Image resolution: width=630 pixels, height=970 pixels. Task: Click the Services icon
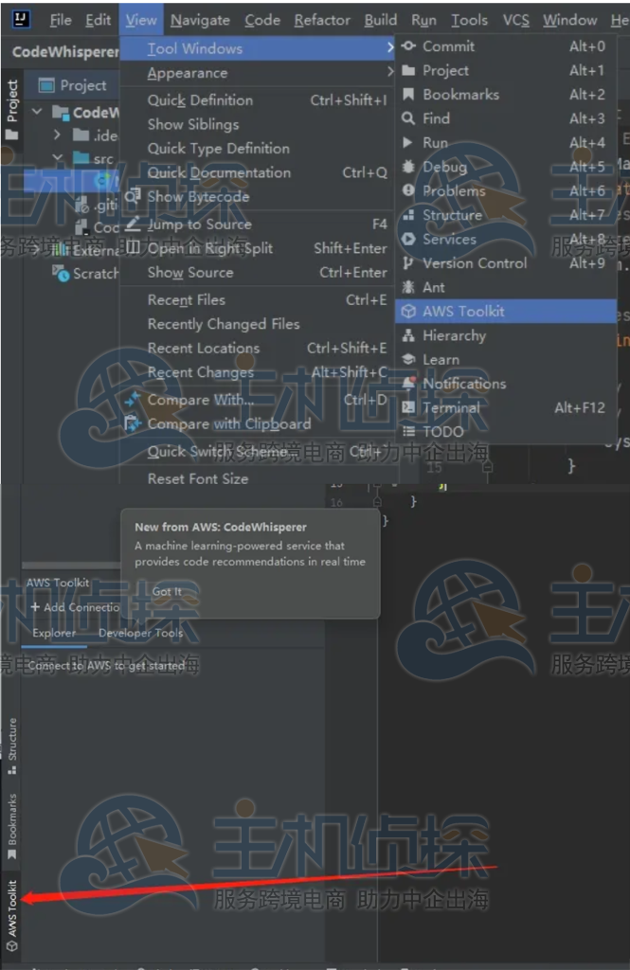[x=408, y=239]
